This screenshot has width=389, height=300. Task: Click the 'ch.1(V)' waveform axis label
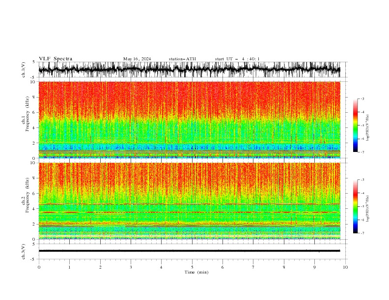tap(24, 70)
